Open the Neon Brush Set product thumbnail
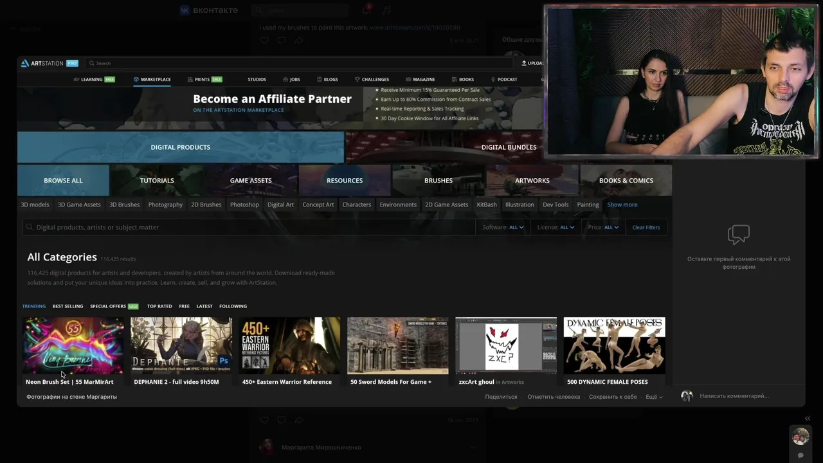This screenshot has width=823, height=463. 73,345
